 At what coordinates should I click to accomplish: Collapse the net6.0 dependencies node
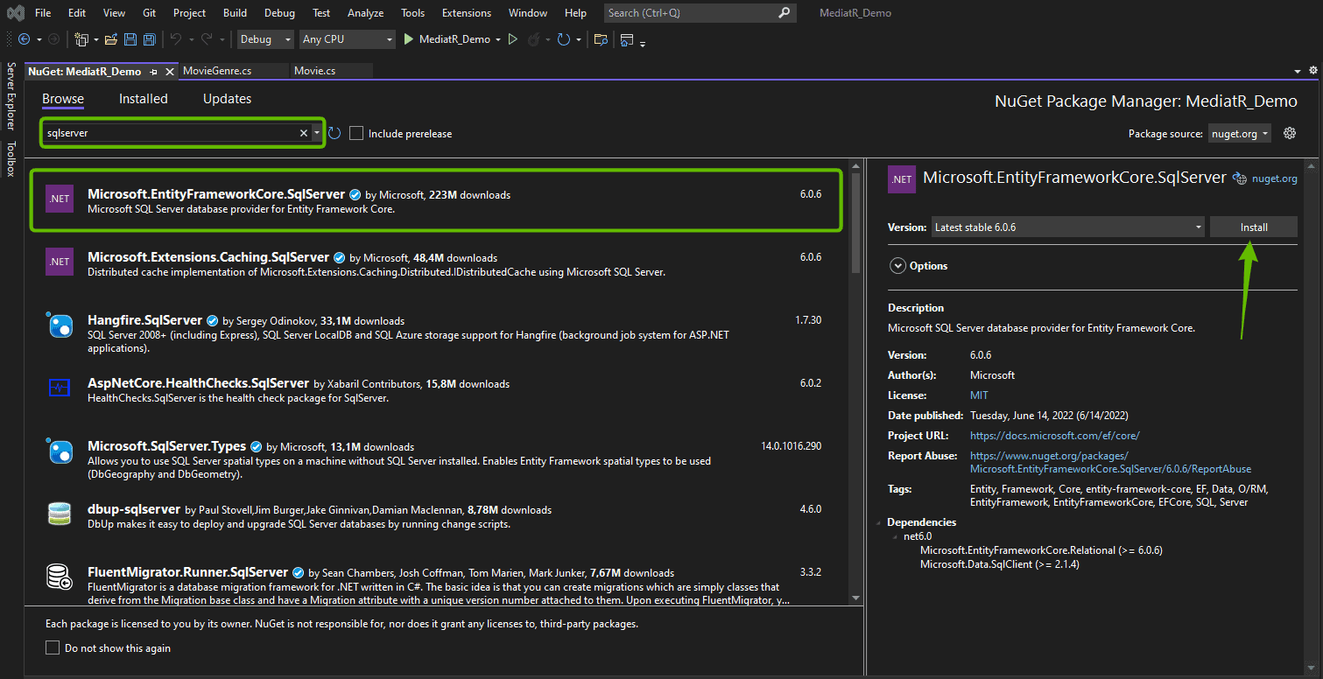tap(896, 536)
